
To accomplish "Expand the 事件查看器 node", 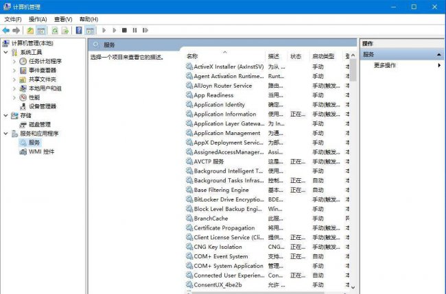I will pyautogui.click(x=14, y=70).
